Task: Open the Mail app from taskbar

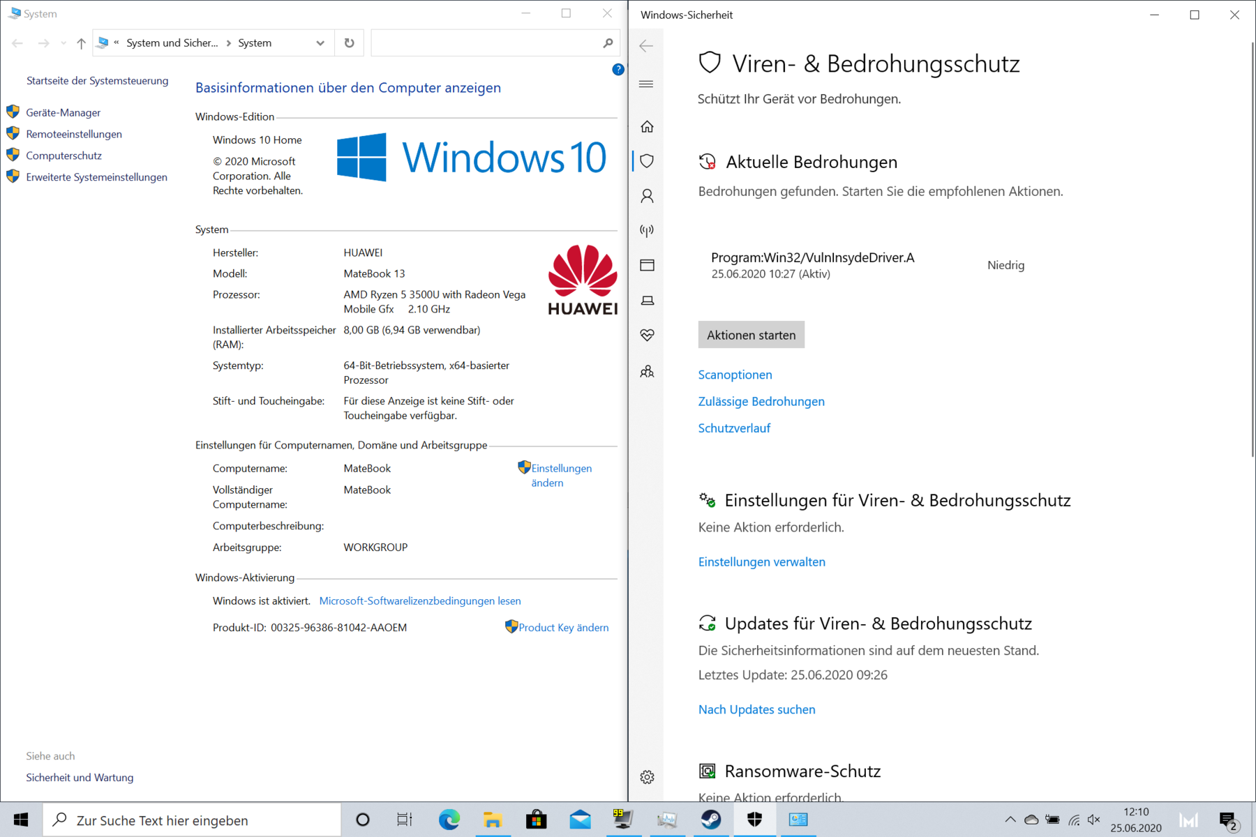Action: point(580,820)
